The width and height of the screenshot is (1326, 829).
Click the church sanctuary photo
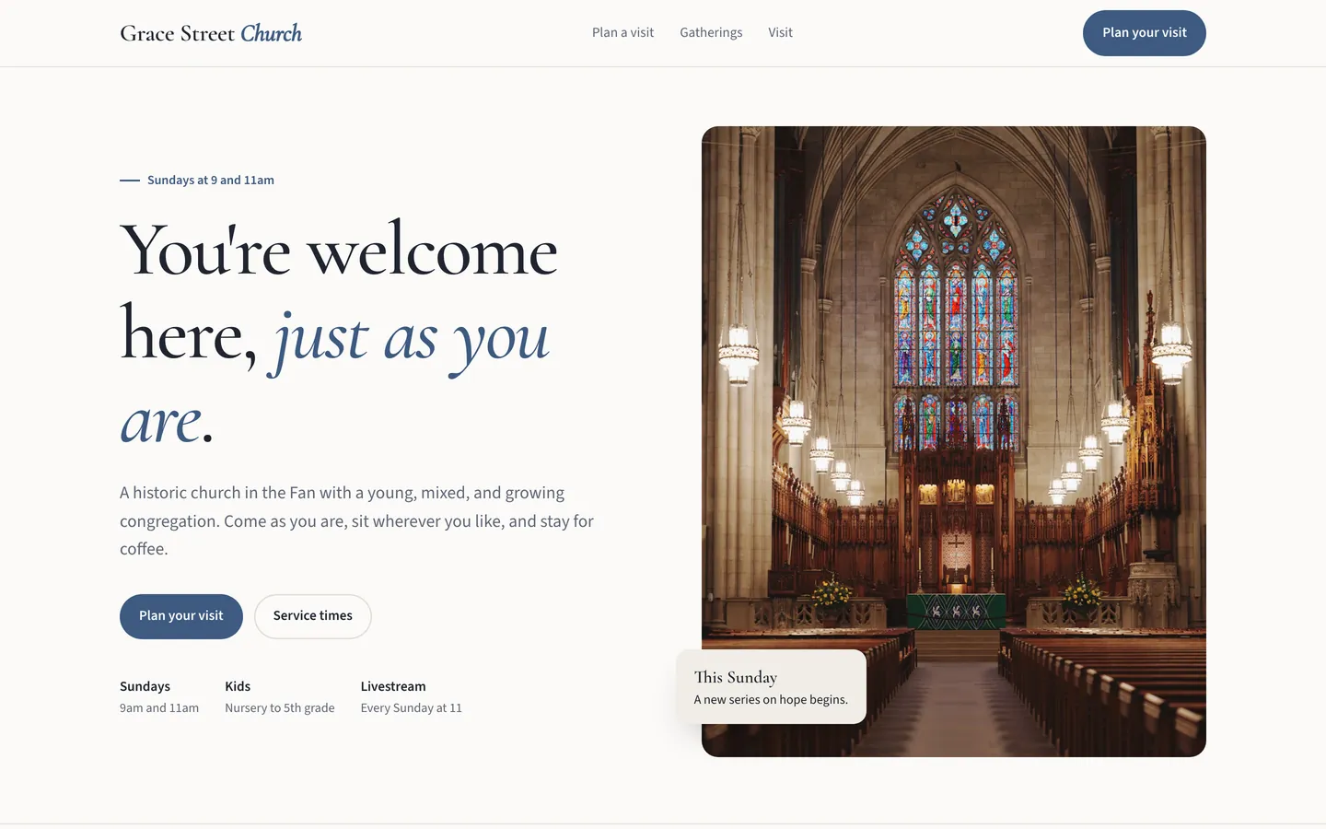(954, 441)
